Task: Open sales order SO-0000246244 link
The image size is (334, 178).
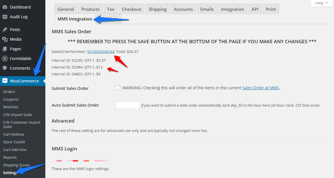Action: pos(101,52)
